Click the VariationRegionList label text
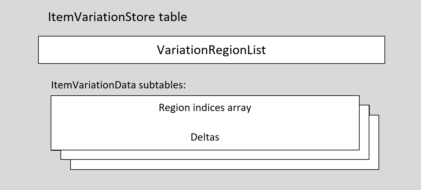Image resolution: width=421 pixels, height=190 pixels. [211, 50]
